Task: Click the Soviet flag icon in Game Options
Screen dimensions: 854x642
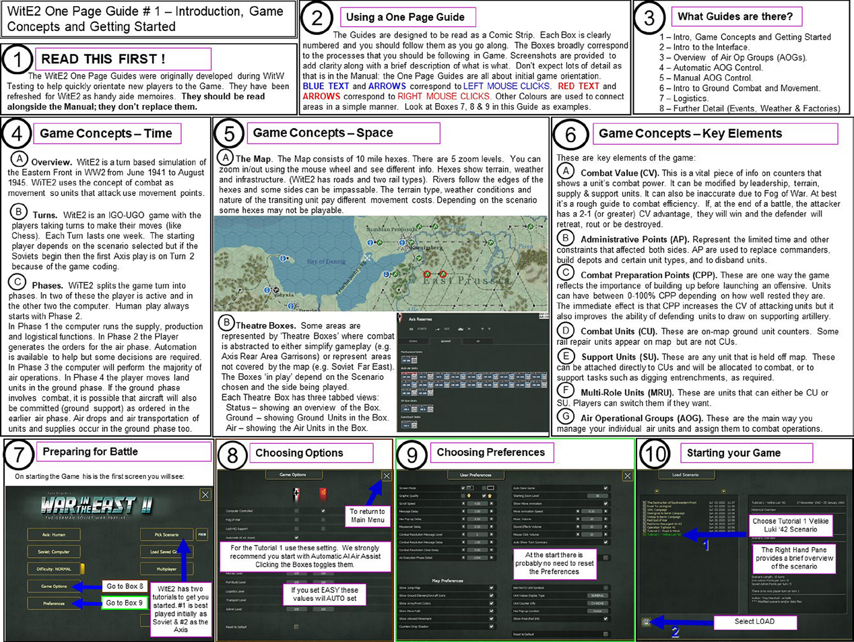Action: pyautogui.click(x=323, y=493)
